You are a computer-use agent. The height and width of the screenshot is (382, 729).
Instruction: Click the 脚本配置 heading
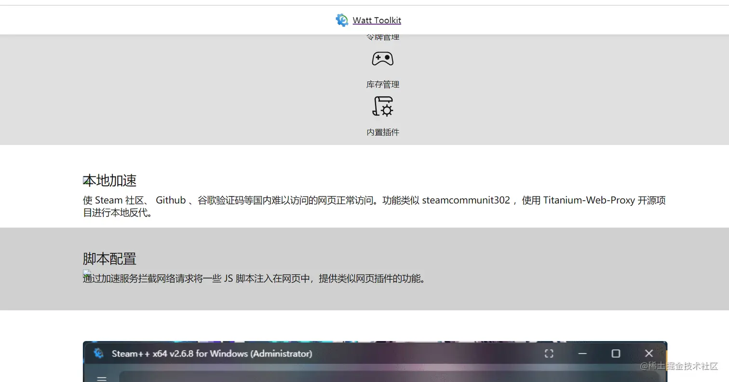[x=110, y=258]
